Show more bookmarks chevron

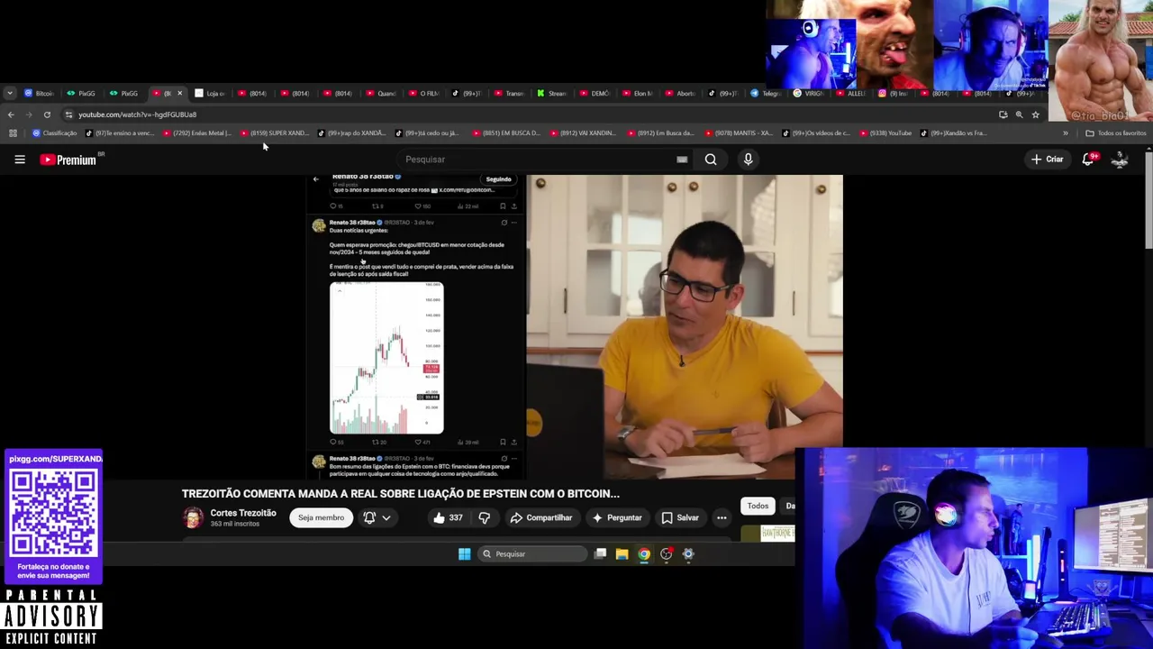pos(1065,133)
